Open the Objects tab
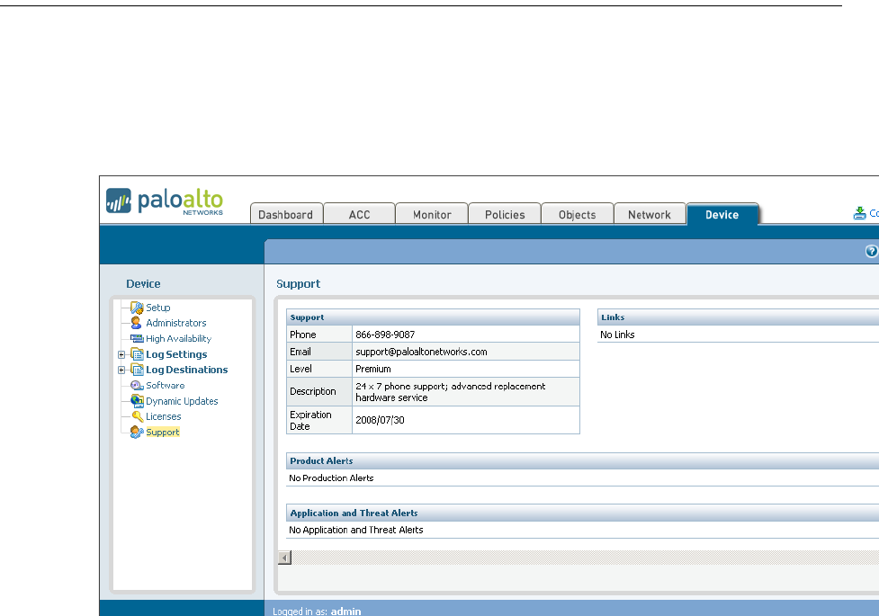Screen dimensions: 879x616 pyautogui.click(x=577, y=215)
